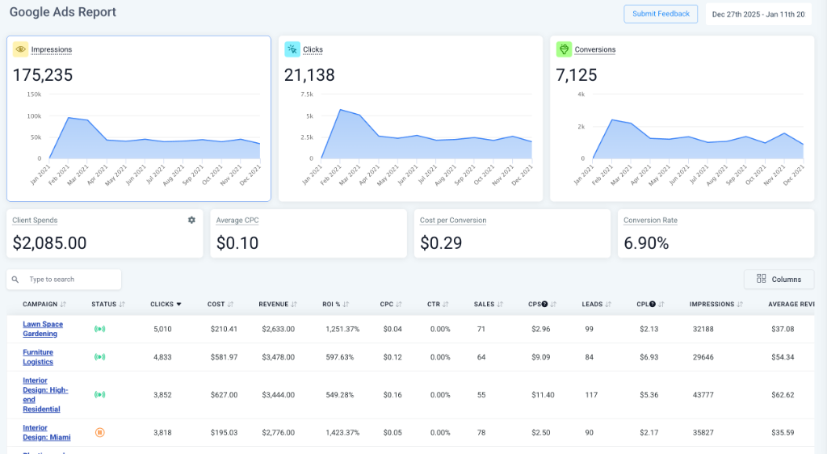Screen dimensions: 827x454
Task: Click the Clicks cursor icon
Action: (292, 49)
